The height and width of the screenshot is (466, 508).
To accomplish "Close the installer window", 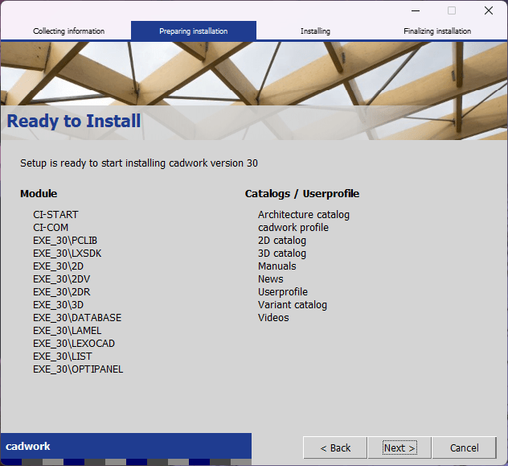I will pos(489,10).
